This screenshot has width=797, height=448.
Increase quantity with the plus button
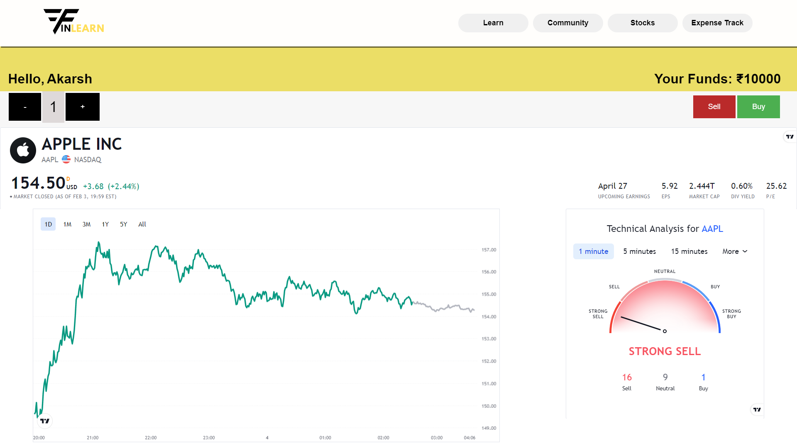(83, 107)
